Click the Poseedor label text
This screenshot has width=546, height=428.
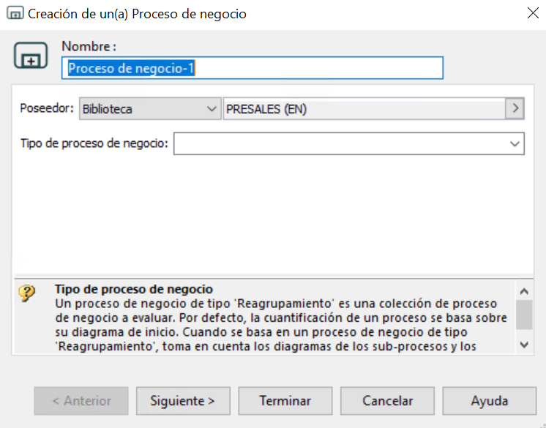click(x=47, y=108)
